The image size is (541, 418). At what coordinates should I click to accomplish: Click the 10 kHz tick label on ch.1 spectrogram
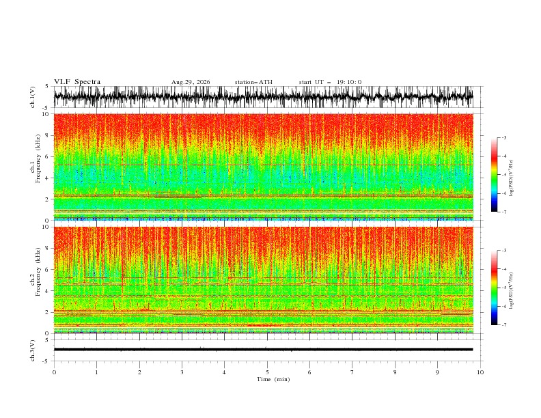pyautogui.click(x=46, y=114)
